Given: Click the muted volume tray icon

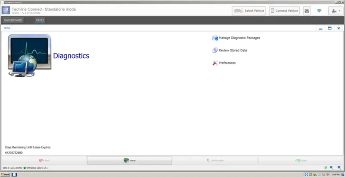Looking at the screenshot, I should 324,174.
